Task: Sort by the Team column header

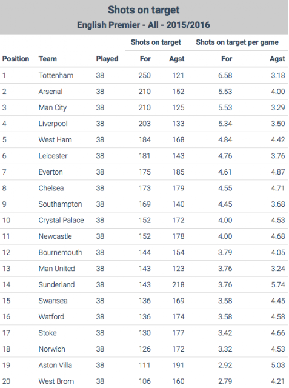Action: coord(48,59)
